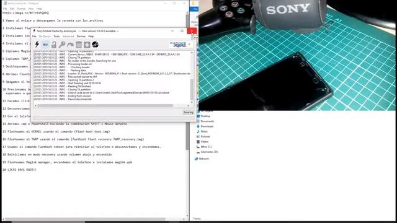Click the curved arrow icon in Flashtool toolbar
Screen dimensions: 397x223
[70, 45]
